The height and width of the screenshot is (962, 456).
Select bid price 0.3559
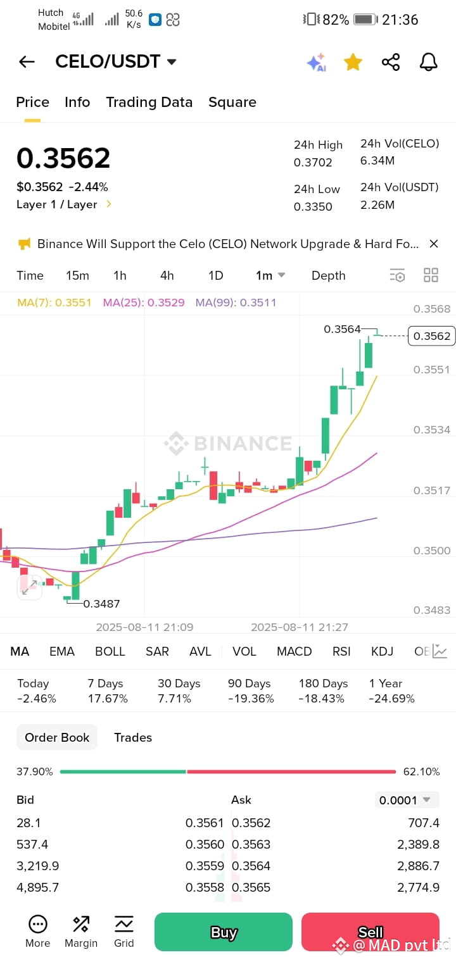(205, 866)
